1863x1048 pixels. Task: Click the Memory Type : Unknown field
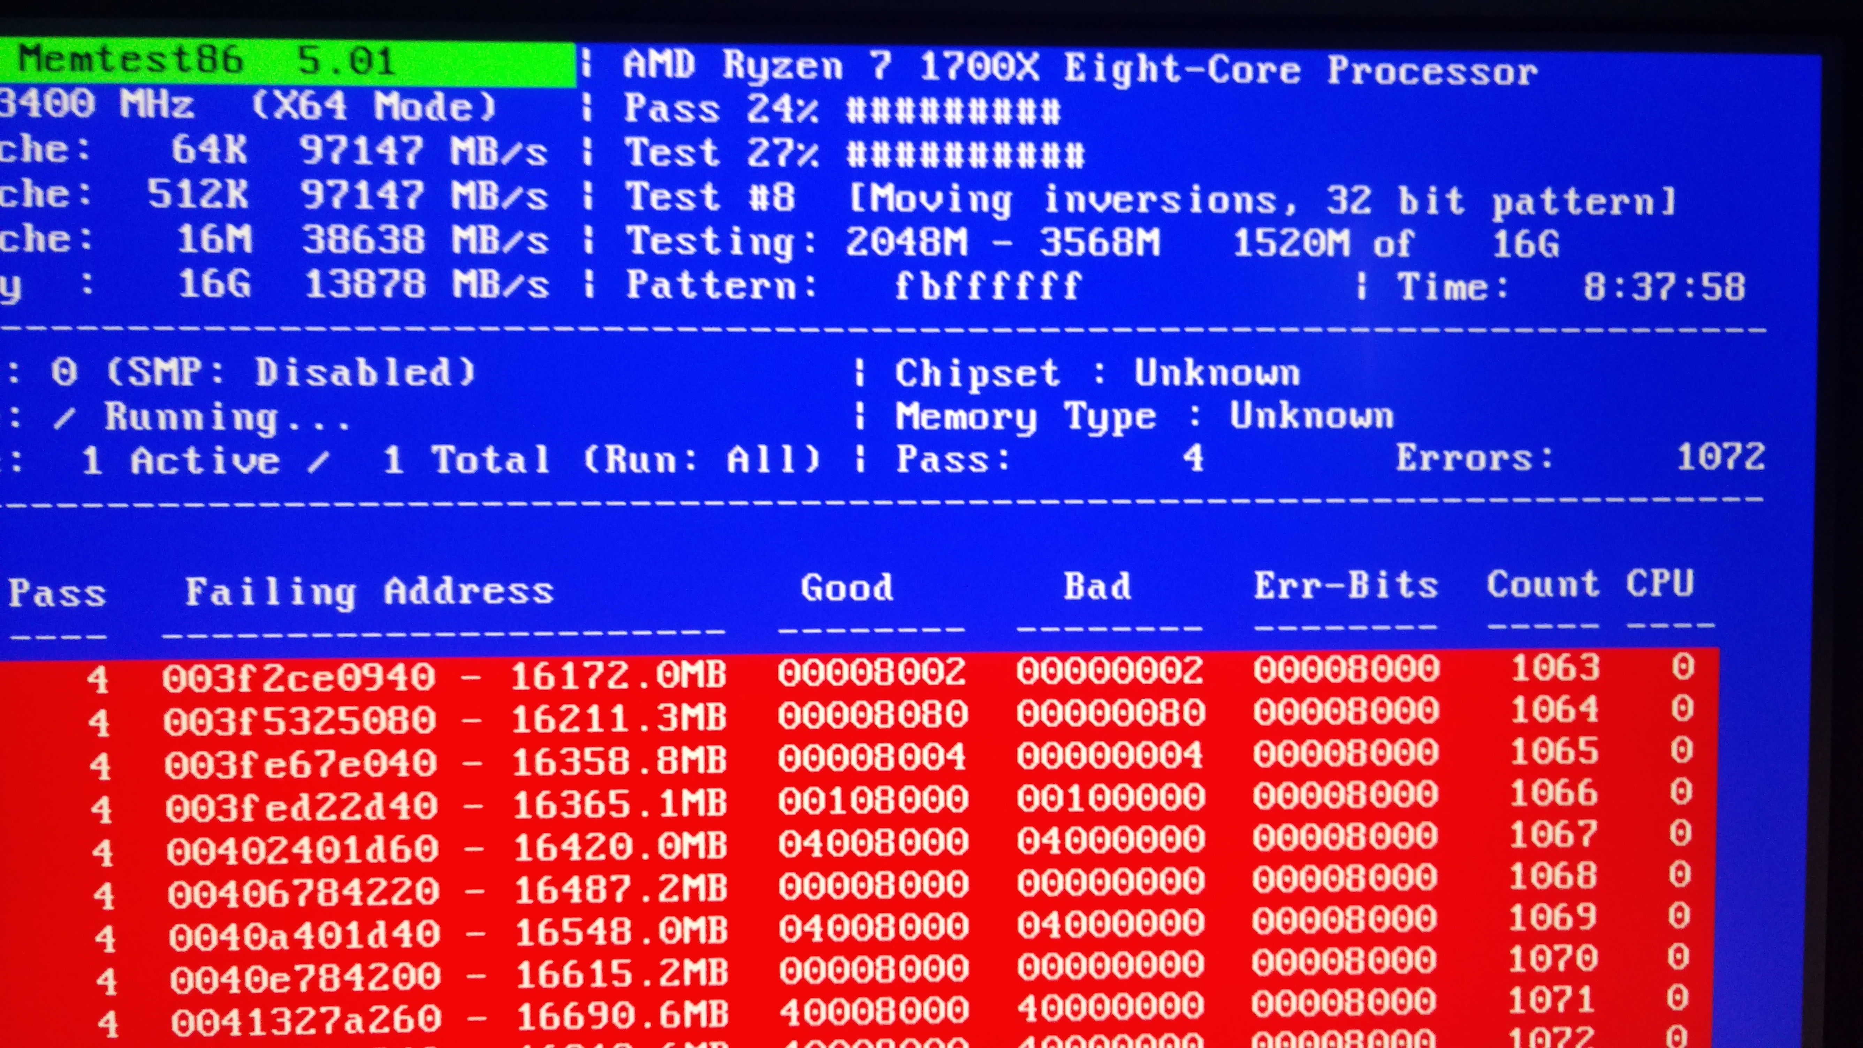(1143, 417)
